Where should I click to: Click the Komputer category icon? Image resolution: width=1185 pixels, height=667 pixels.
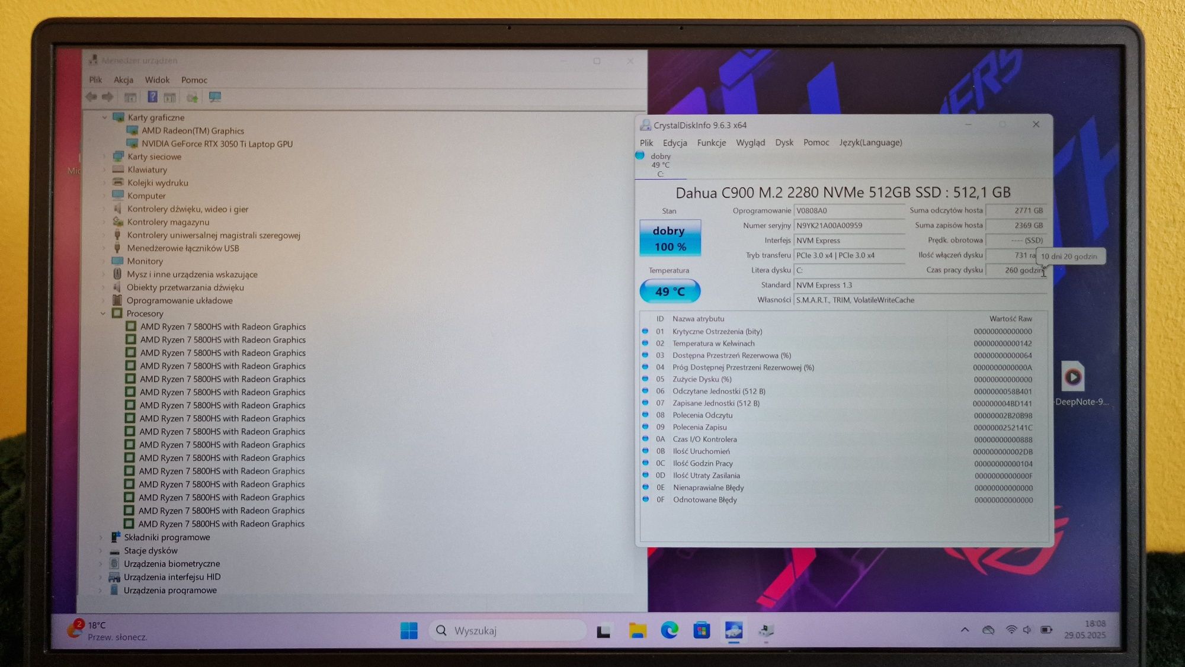pyautogui.click(x=118, y=195)
